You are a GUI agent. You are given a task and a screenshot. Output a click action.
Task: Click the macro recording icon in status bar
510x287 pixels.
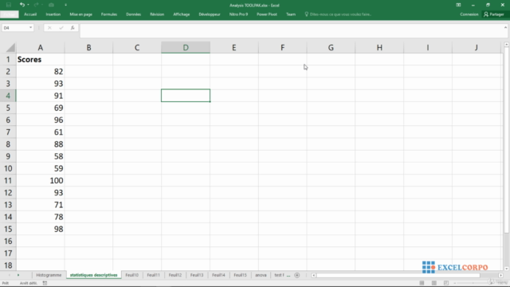coord(45,283)
